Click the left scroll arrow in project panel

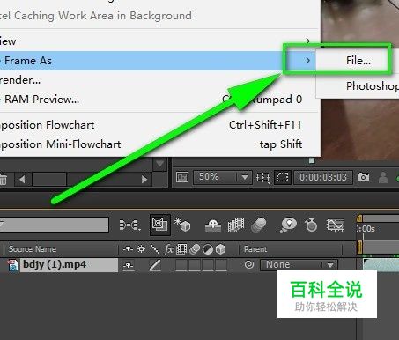click(22, 179)
